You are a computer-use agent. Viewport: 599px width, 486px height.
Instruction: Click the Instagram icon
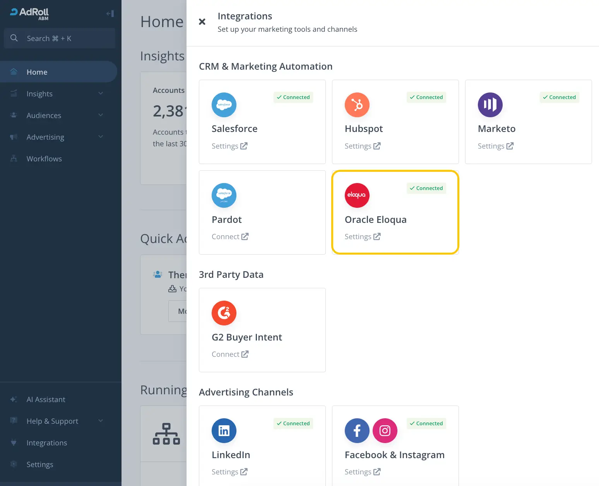pyautogui.click(x=385, y=431)
